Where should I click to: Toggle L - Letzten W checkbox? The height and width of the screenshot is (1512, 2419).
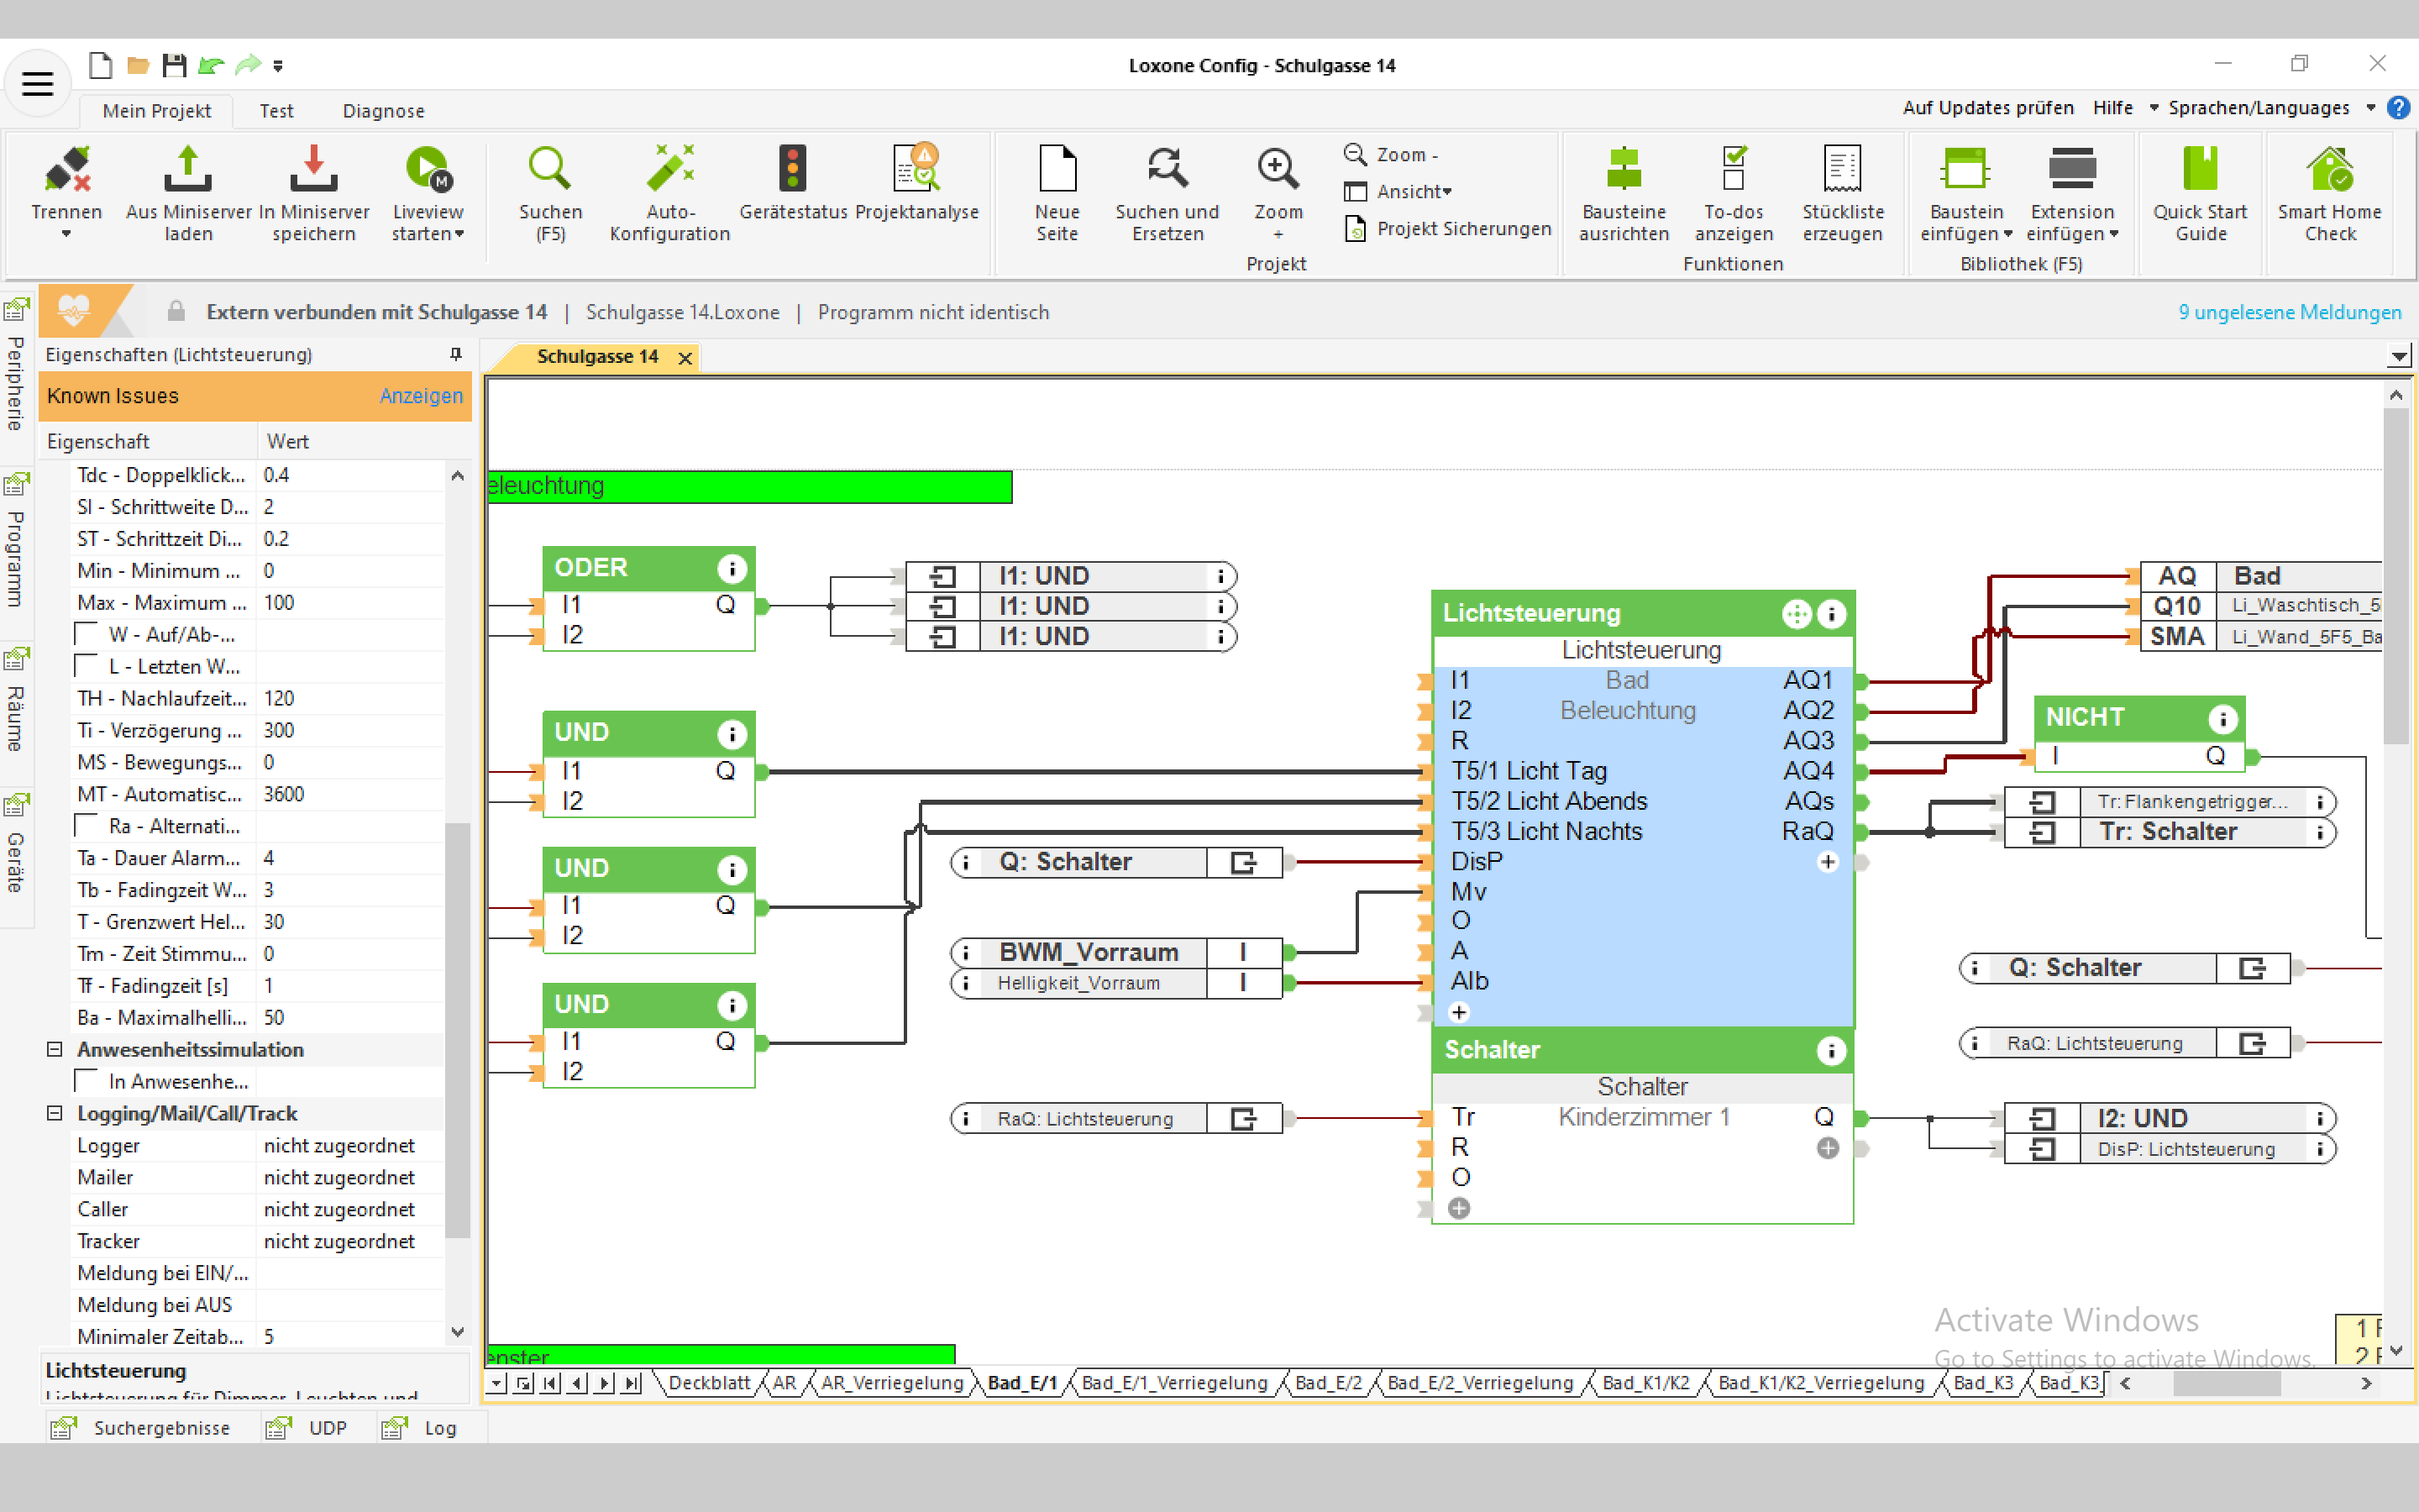[88, 667]
